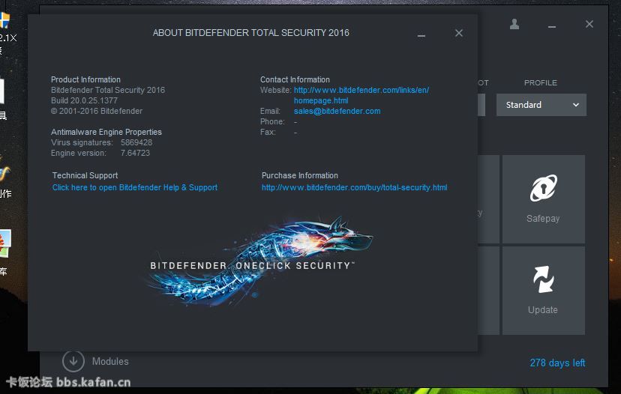Select the Build 20.0.25.1377 text
The width and height of the screenshot is (621, 394).
[84, 100]
